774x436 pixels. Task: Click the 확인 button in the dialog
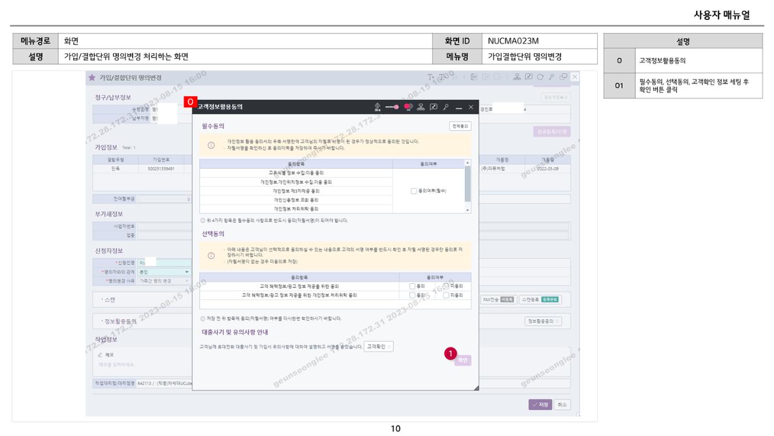tap(463, 360)
